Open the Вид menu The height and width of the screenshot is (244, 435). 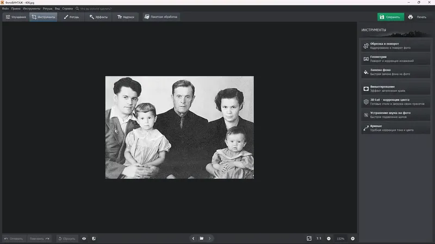[57, 9]
